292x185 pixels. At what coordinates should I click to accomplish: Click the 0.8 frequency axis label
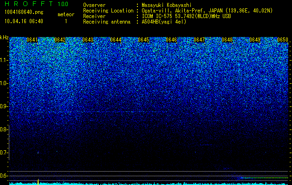pyautogui.click(x=4, y=129)
